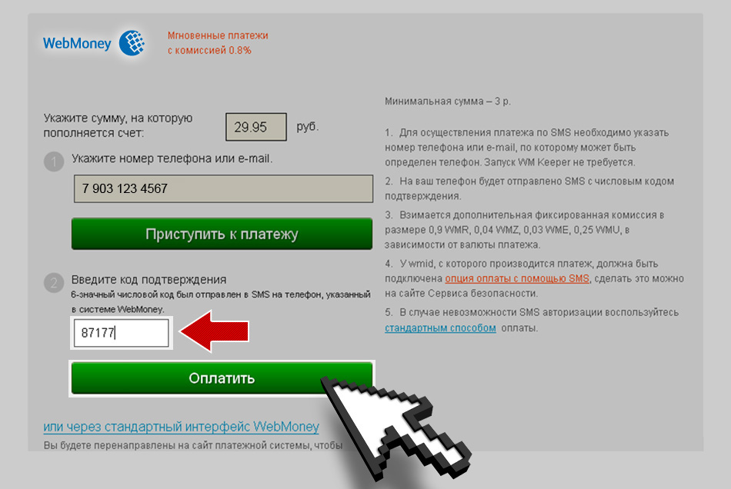The image size is (731, 489).
Task: Click the Минимальная сумма – 3 р. note
Action: pyautogui.click(x=448, y=101)
